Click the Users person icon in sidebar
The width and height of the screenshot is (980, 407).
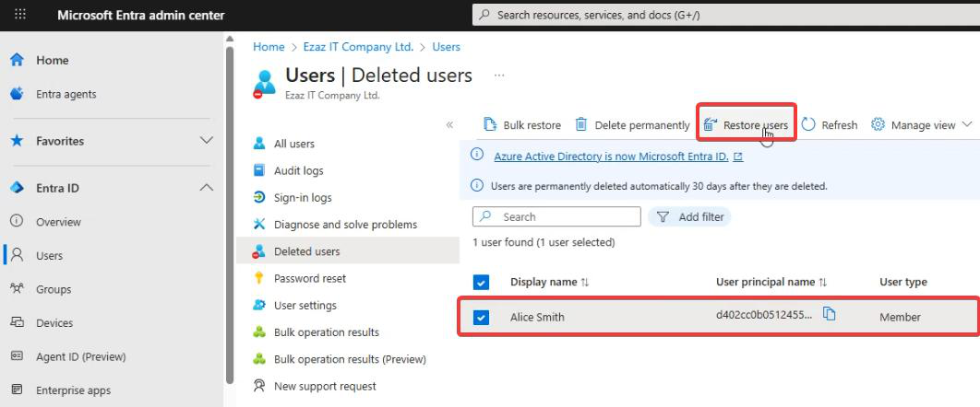(x=17, y=255)
